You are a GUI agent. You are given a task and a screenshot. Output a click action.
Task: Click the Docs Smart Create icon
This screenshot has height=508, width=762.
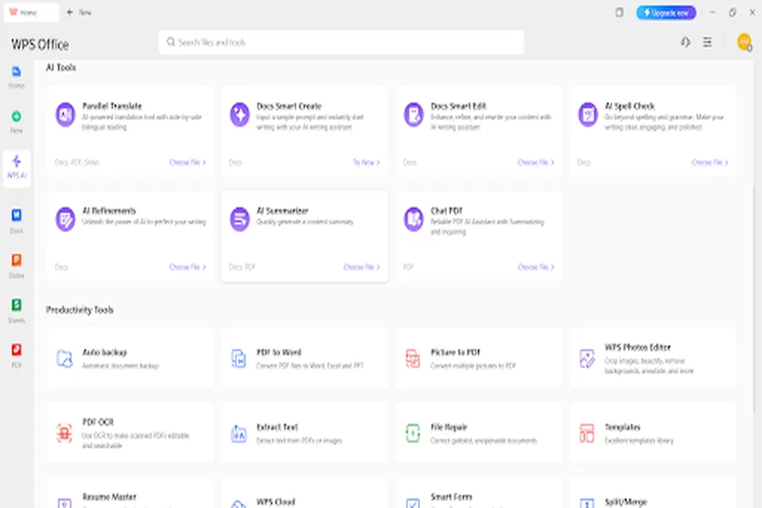tap(240, 114)
